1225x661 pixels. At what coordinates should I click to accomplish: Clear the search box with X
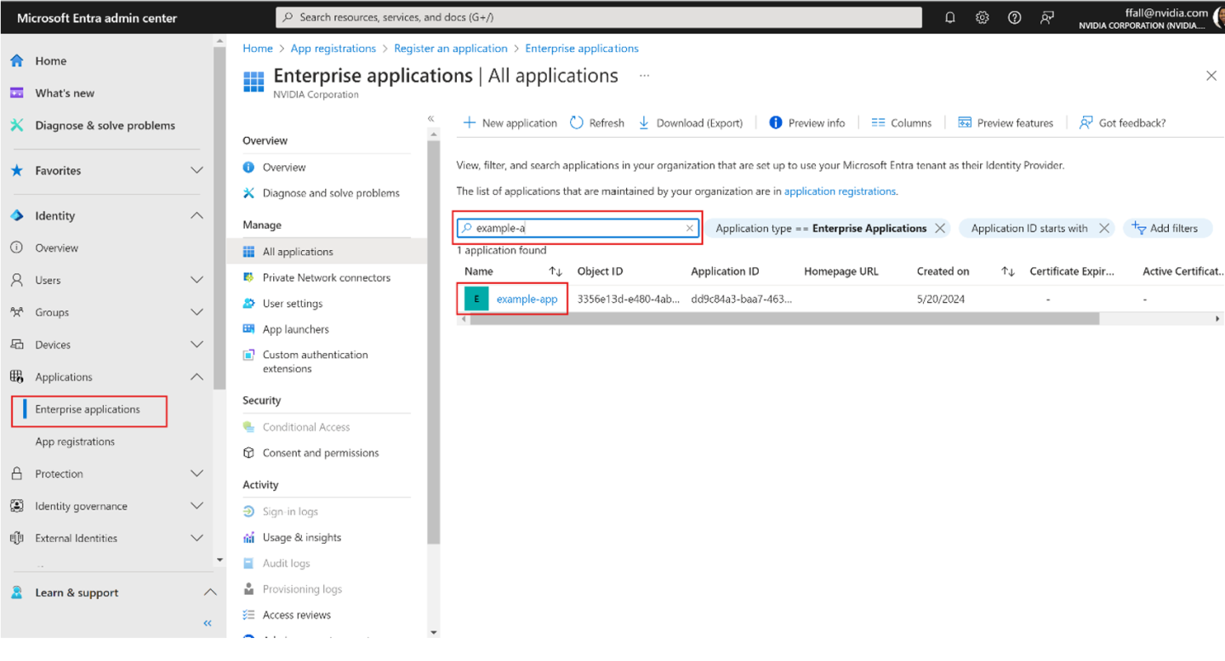pos(690,228)
